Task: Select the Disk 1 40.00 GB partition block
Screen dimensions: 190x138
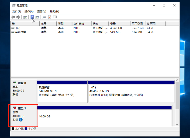Action: point(104,116)
